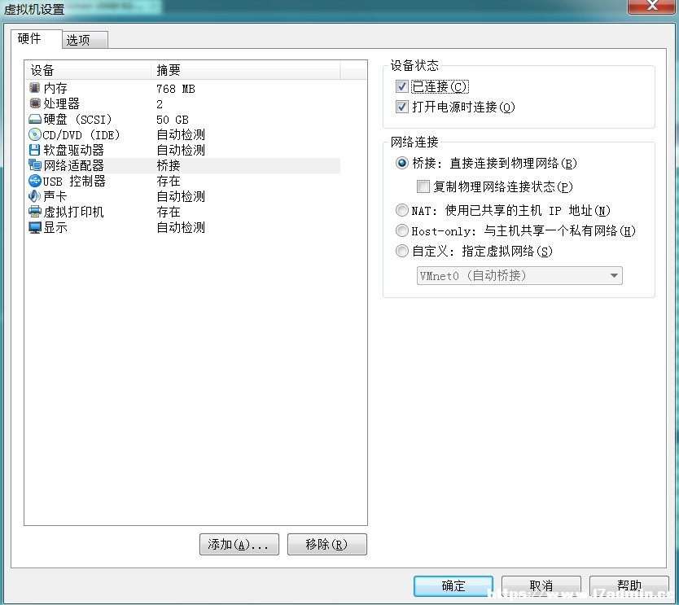Click the sound card (声卡) speaker icon

(35, 196)
